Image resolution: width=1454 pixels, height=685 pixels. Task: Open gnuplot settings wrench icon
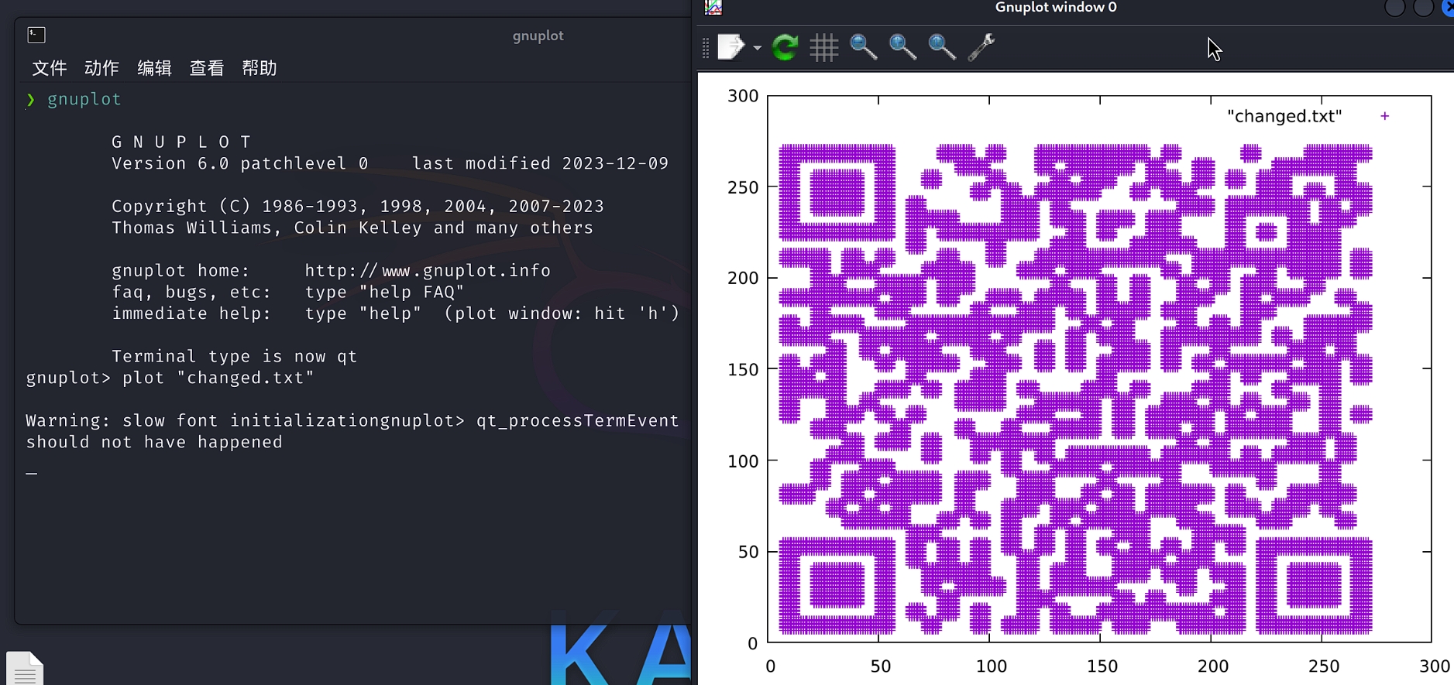981,47
